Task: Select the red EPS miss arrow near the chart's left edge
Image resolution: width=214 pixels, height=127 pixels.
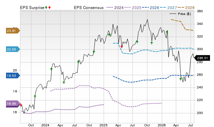Action: click(21, 104)
